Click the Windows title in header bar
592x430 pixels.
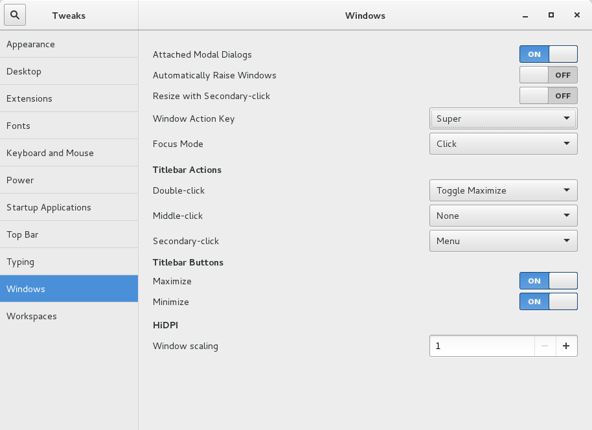pyautogui.click(x=365, y=16)
